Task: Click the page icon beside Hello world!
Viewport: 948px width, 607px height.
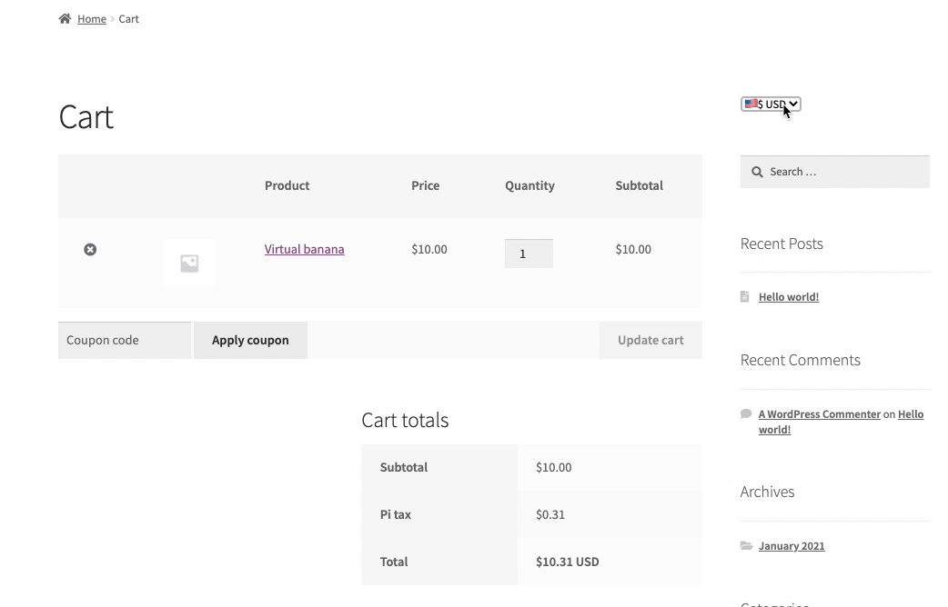Action: [x=746, y=296]
